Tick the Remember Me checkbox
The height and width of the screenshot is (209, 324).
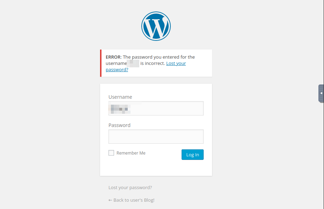[111, 153]
